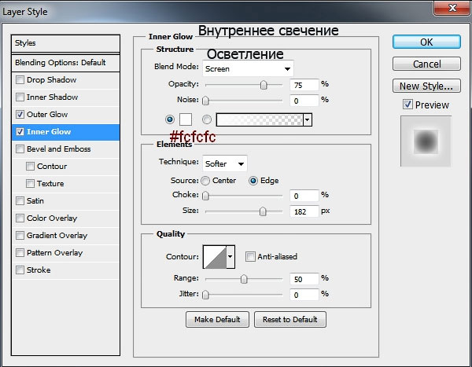
Task: Open the gradient picker dropdown arrow
Action: (x=307, y=119)
